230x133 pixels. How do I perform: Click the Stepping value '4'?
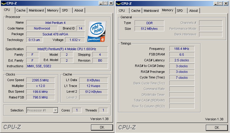click(100, 55)
